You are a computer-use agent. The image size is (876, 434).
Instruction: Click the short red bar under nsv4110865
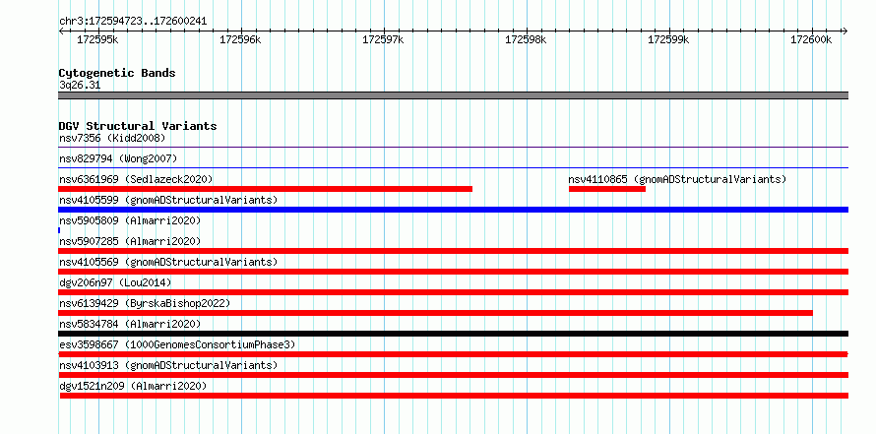click(x=607, y=189)
